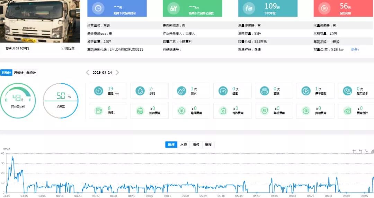Viewport: 374px width, 198px height.
Task: Select the 年统计 yearly stats tab
Action: [x=31, y=73]
